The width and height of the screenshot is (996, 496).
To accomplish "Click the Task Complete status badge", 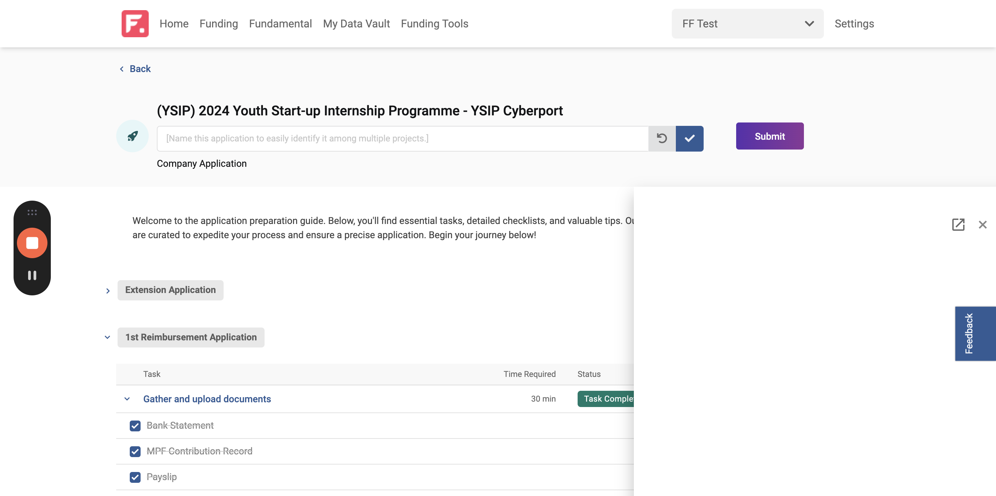I will (605, 399).
